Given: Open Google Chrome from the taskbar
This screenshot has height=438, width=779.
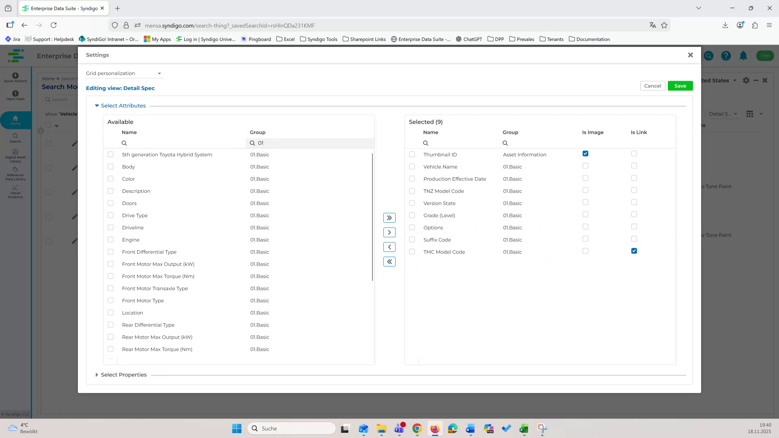Looking at the screenshot, I should click(x=417, y=428).
